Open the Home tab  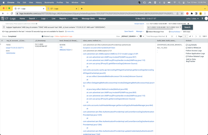[x=22, y=18]
